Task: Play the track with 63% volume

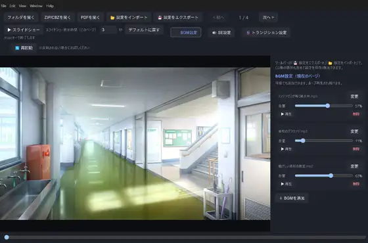Action: pos(286,184)
